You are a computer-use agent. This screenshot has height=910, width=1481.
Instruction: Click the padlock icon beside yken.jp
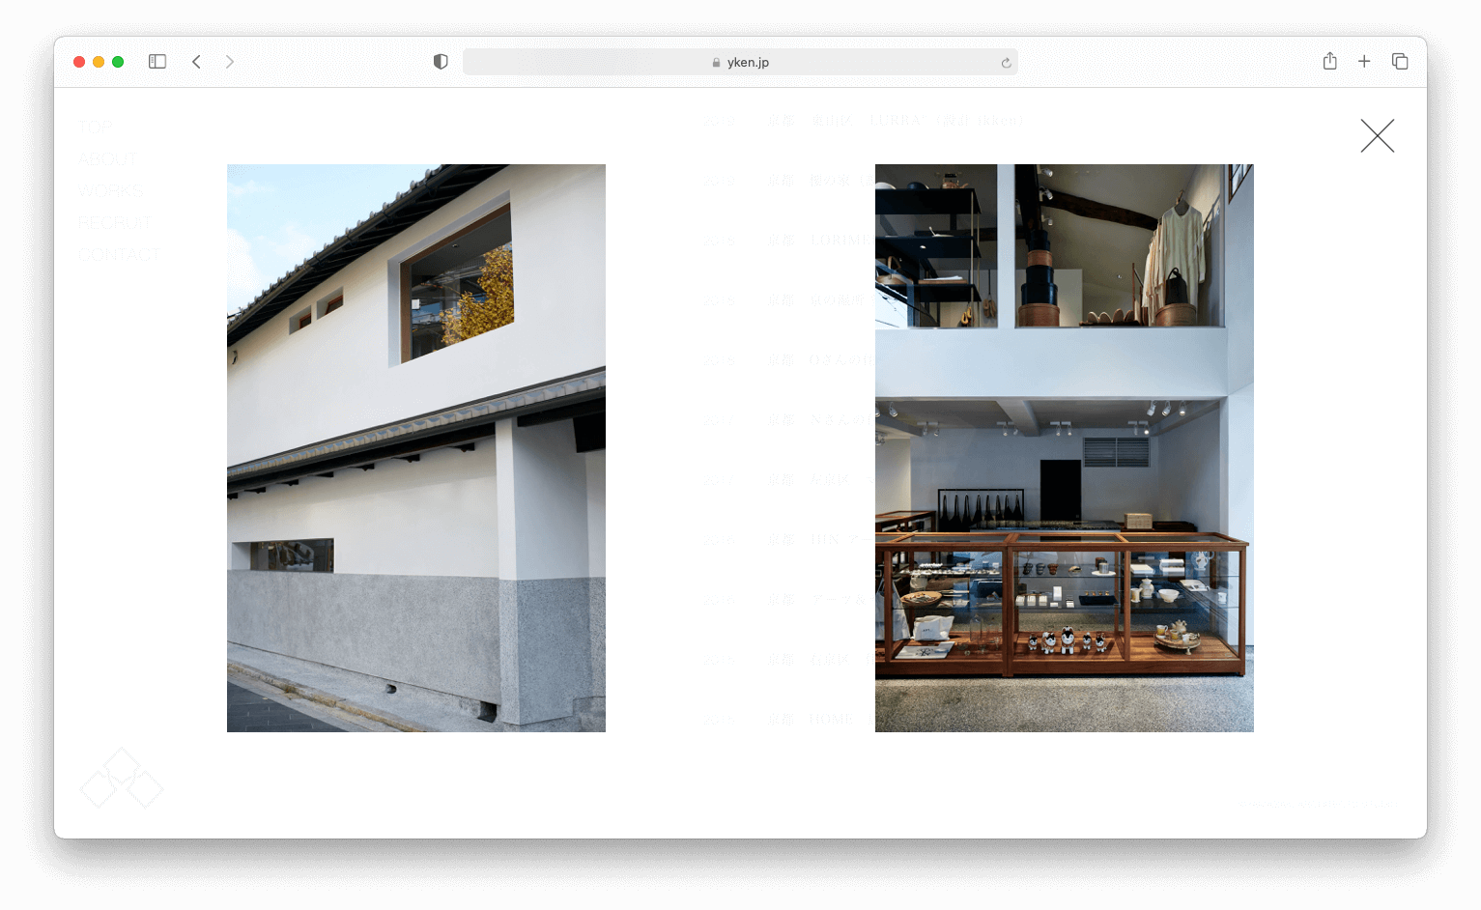(716, 63)
